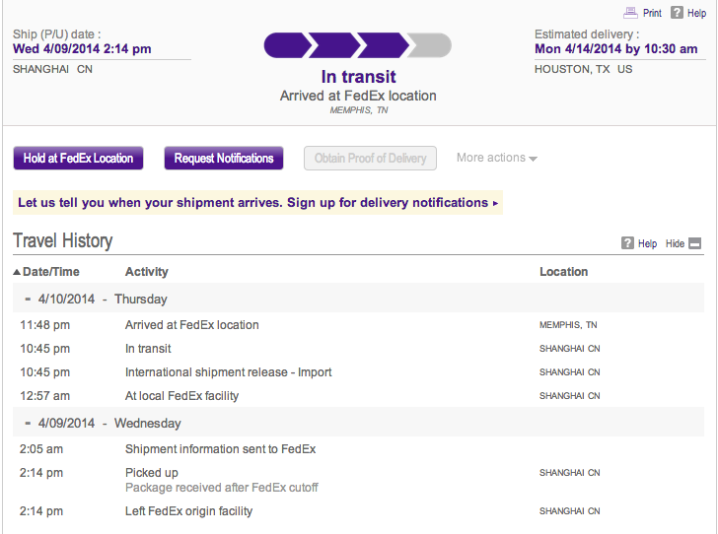Click the top Help link text
This screenshot has width=718, height=534.
pyautogui.click(x=696, y=13)
